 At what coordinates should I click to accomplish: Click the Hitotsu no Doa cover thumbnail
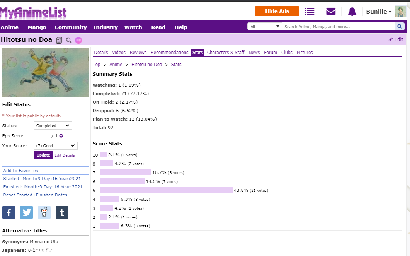46,73
